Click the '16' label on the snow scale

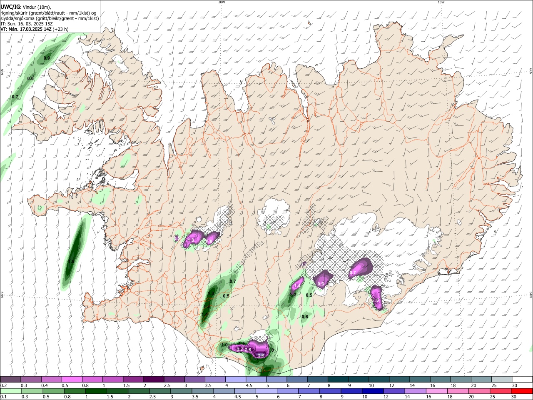[x=433, y=385]
